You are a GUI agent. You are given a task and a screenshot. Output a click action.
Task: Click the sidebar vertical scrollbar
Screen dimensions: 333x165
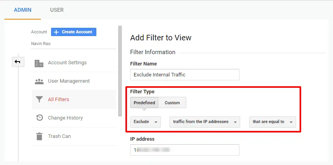click(120, 71)
